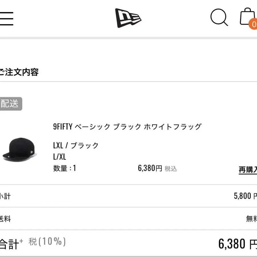
Task: Click the orange cart count badge
Action: tap(253, 24)
